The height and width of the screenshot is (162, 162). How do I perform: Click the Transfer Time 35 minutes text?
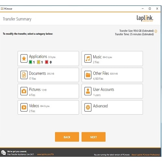coord(134,34)
